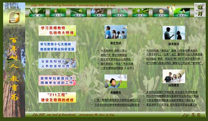Open the 学习英模教师 banner
This screenshot has height=121, width=208.
57,30
